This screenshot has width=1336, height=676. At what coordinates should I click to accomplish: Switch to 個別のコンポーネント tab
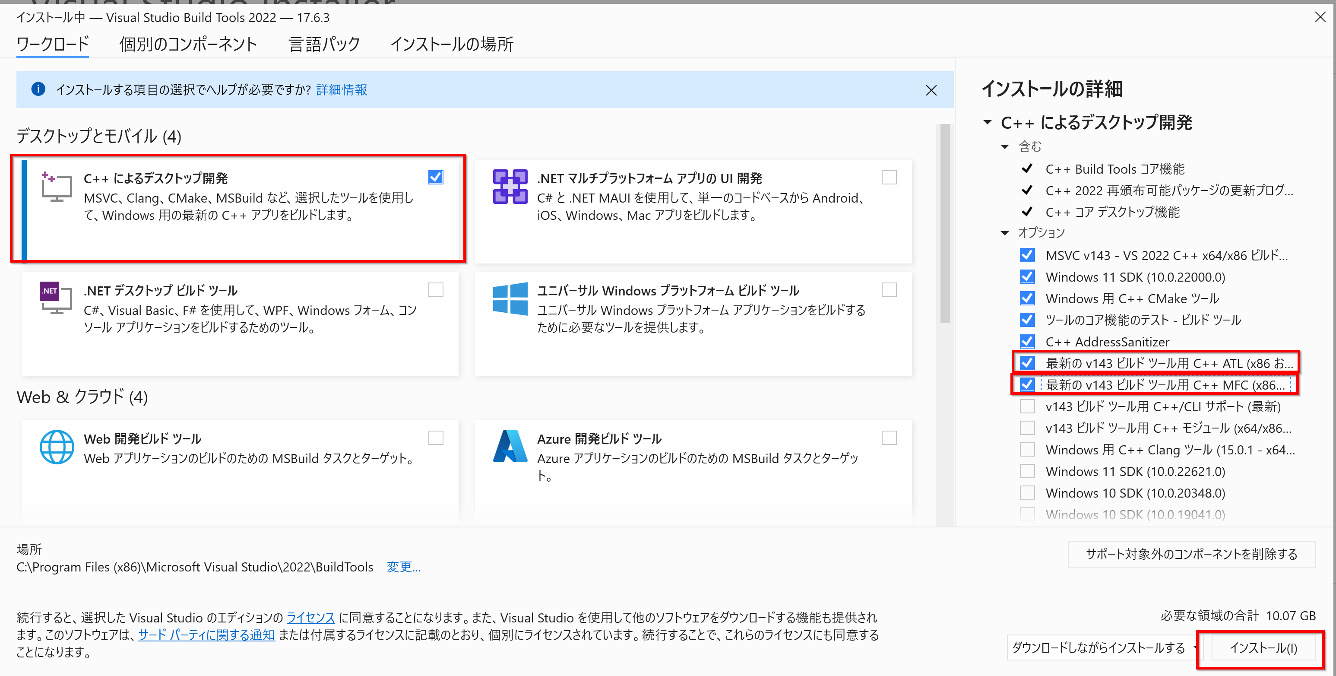tap(188, 44)
